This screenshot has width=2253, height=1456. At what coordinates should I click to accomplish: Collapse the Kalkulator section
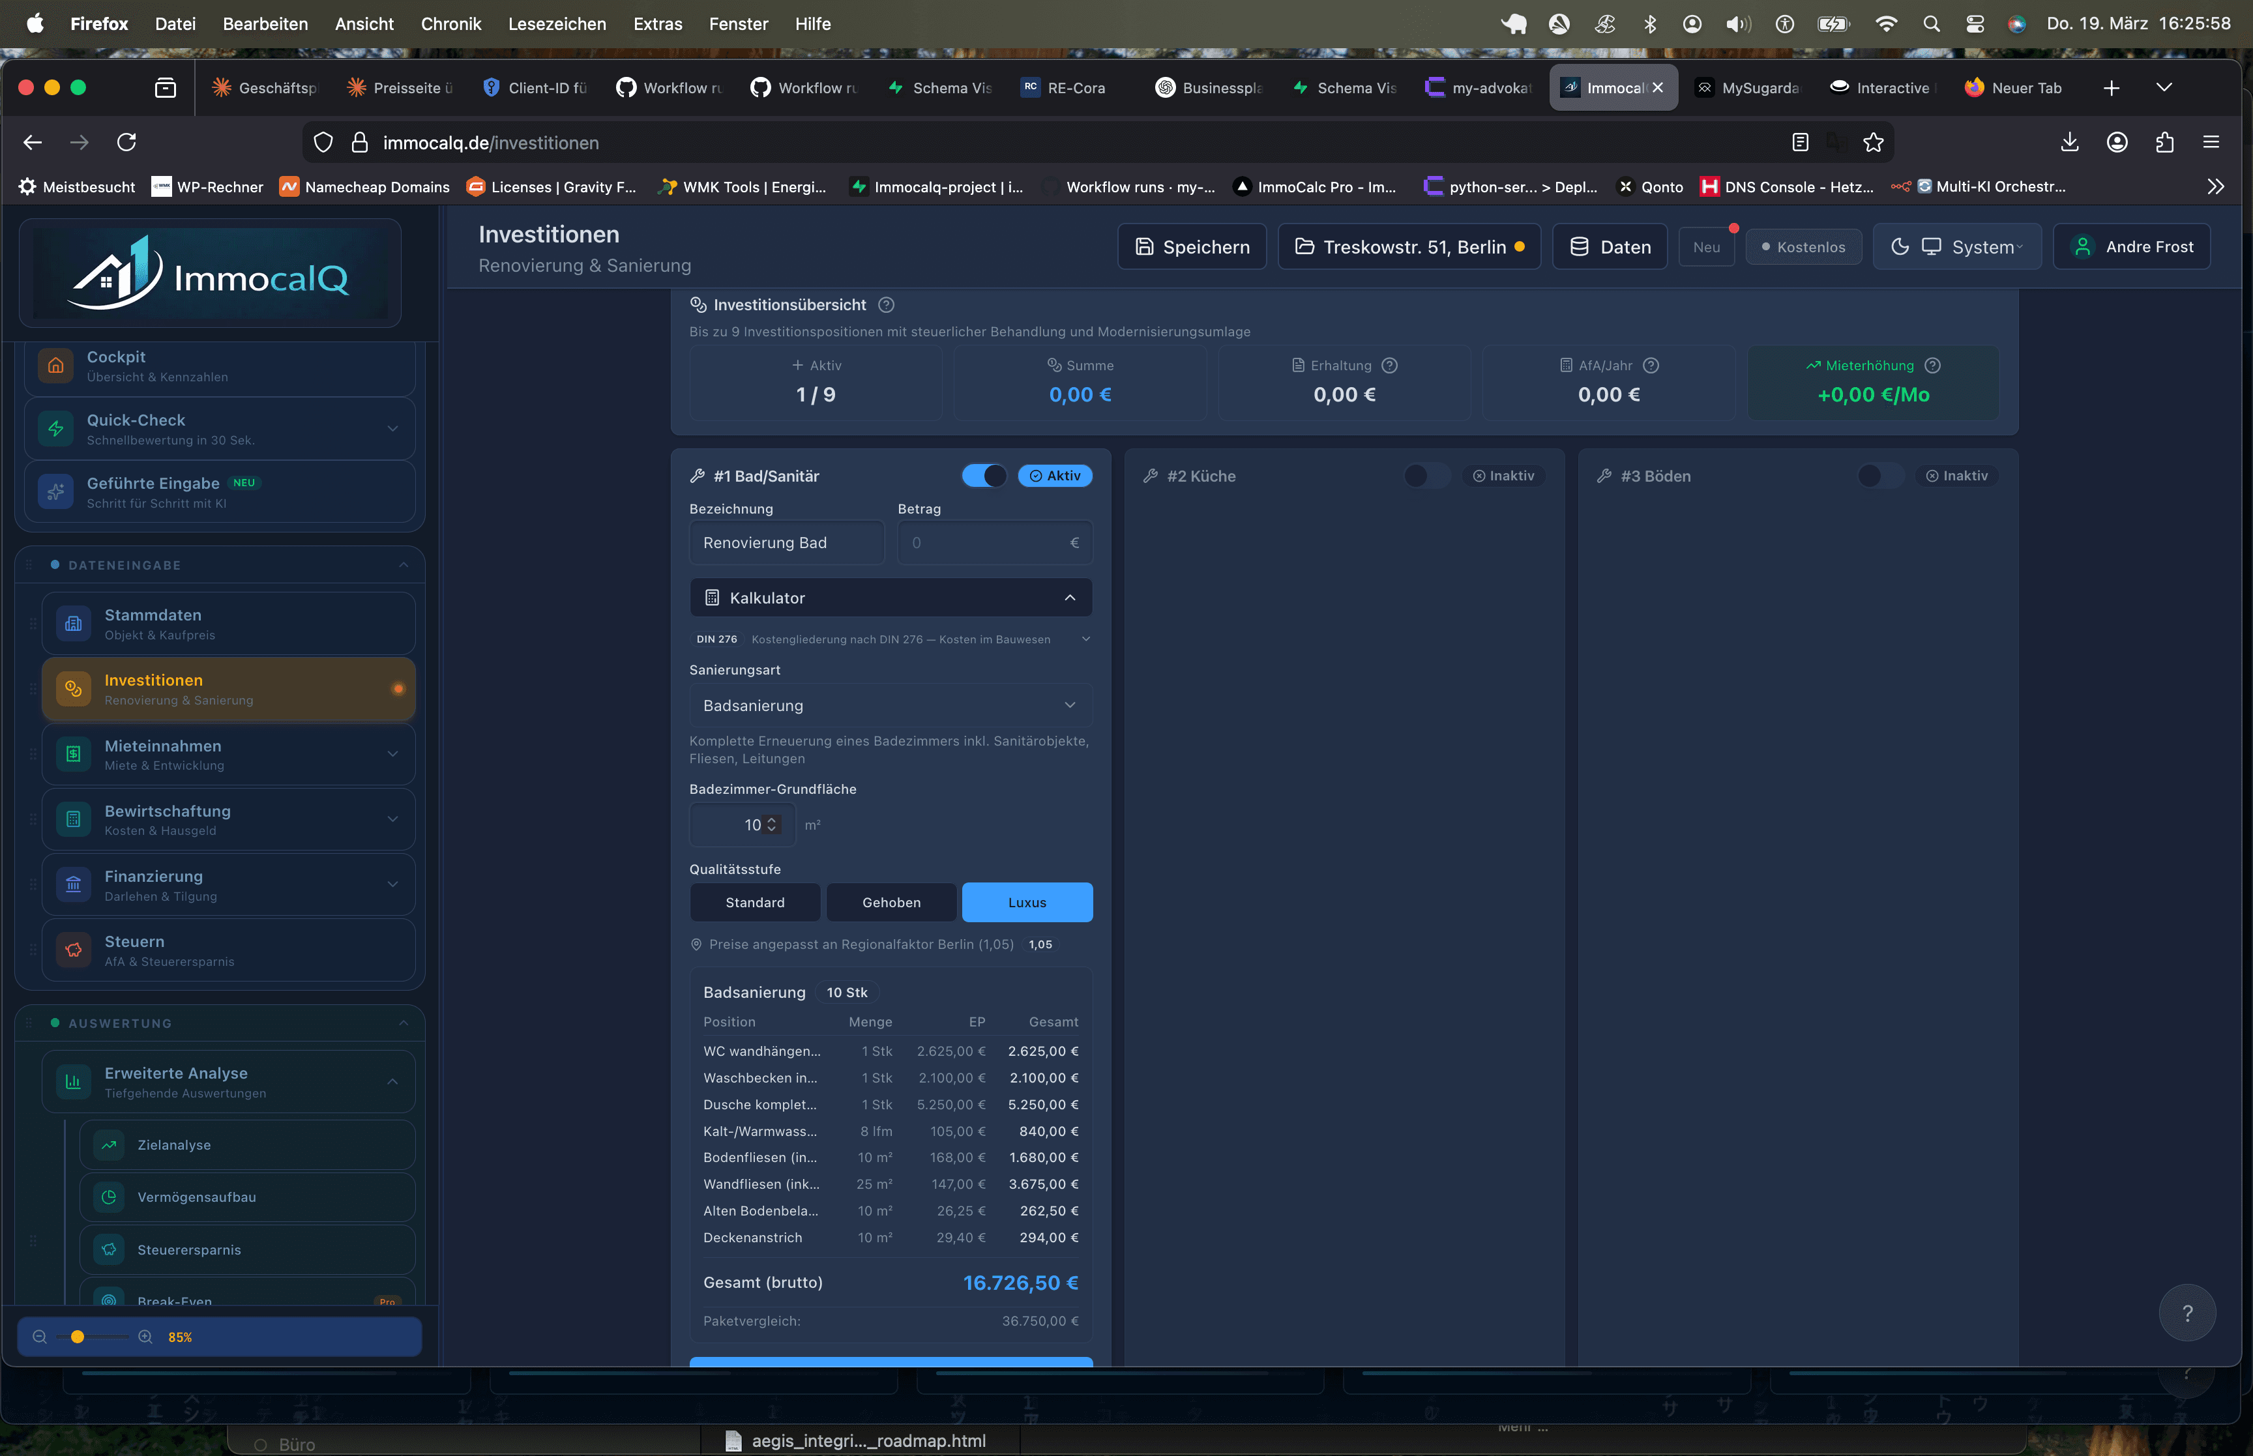[x=891, y=598]
